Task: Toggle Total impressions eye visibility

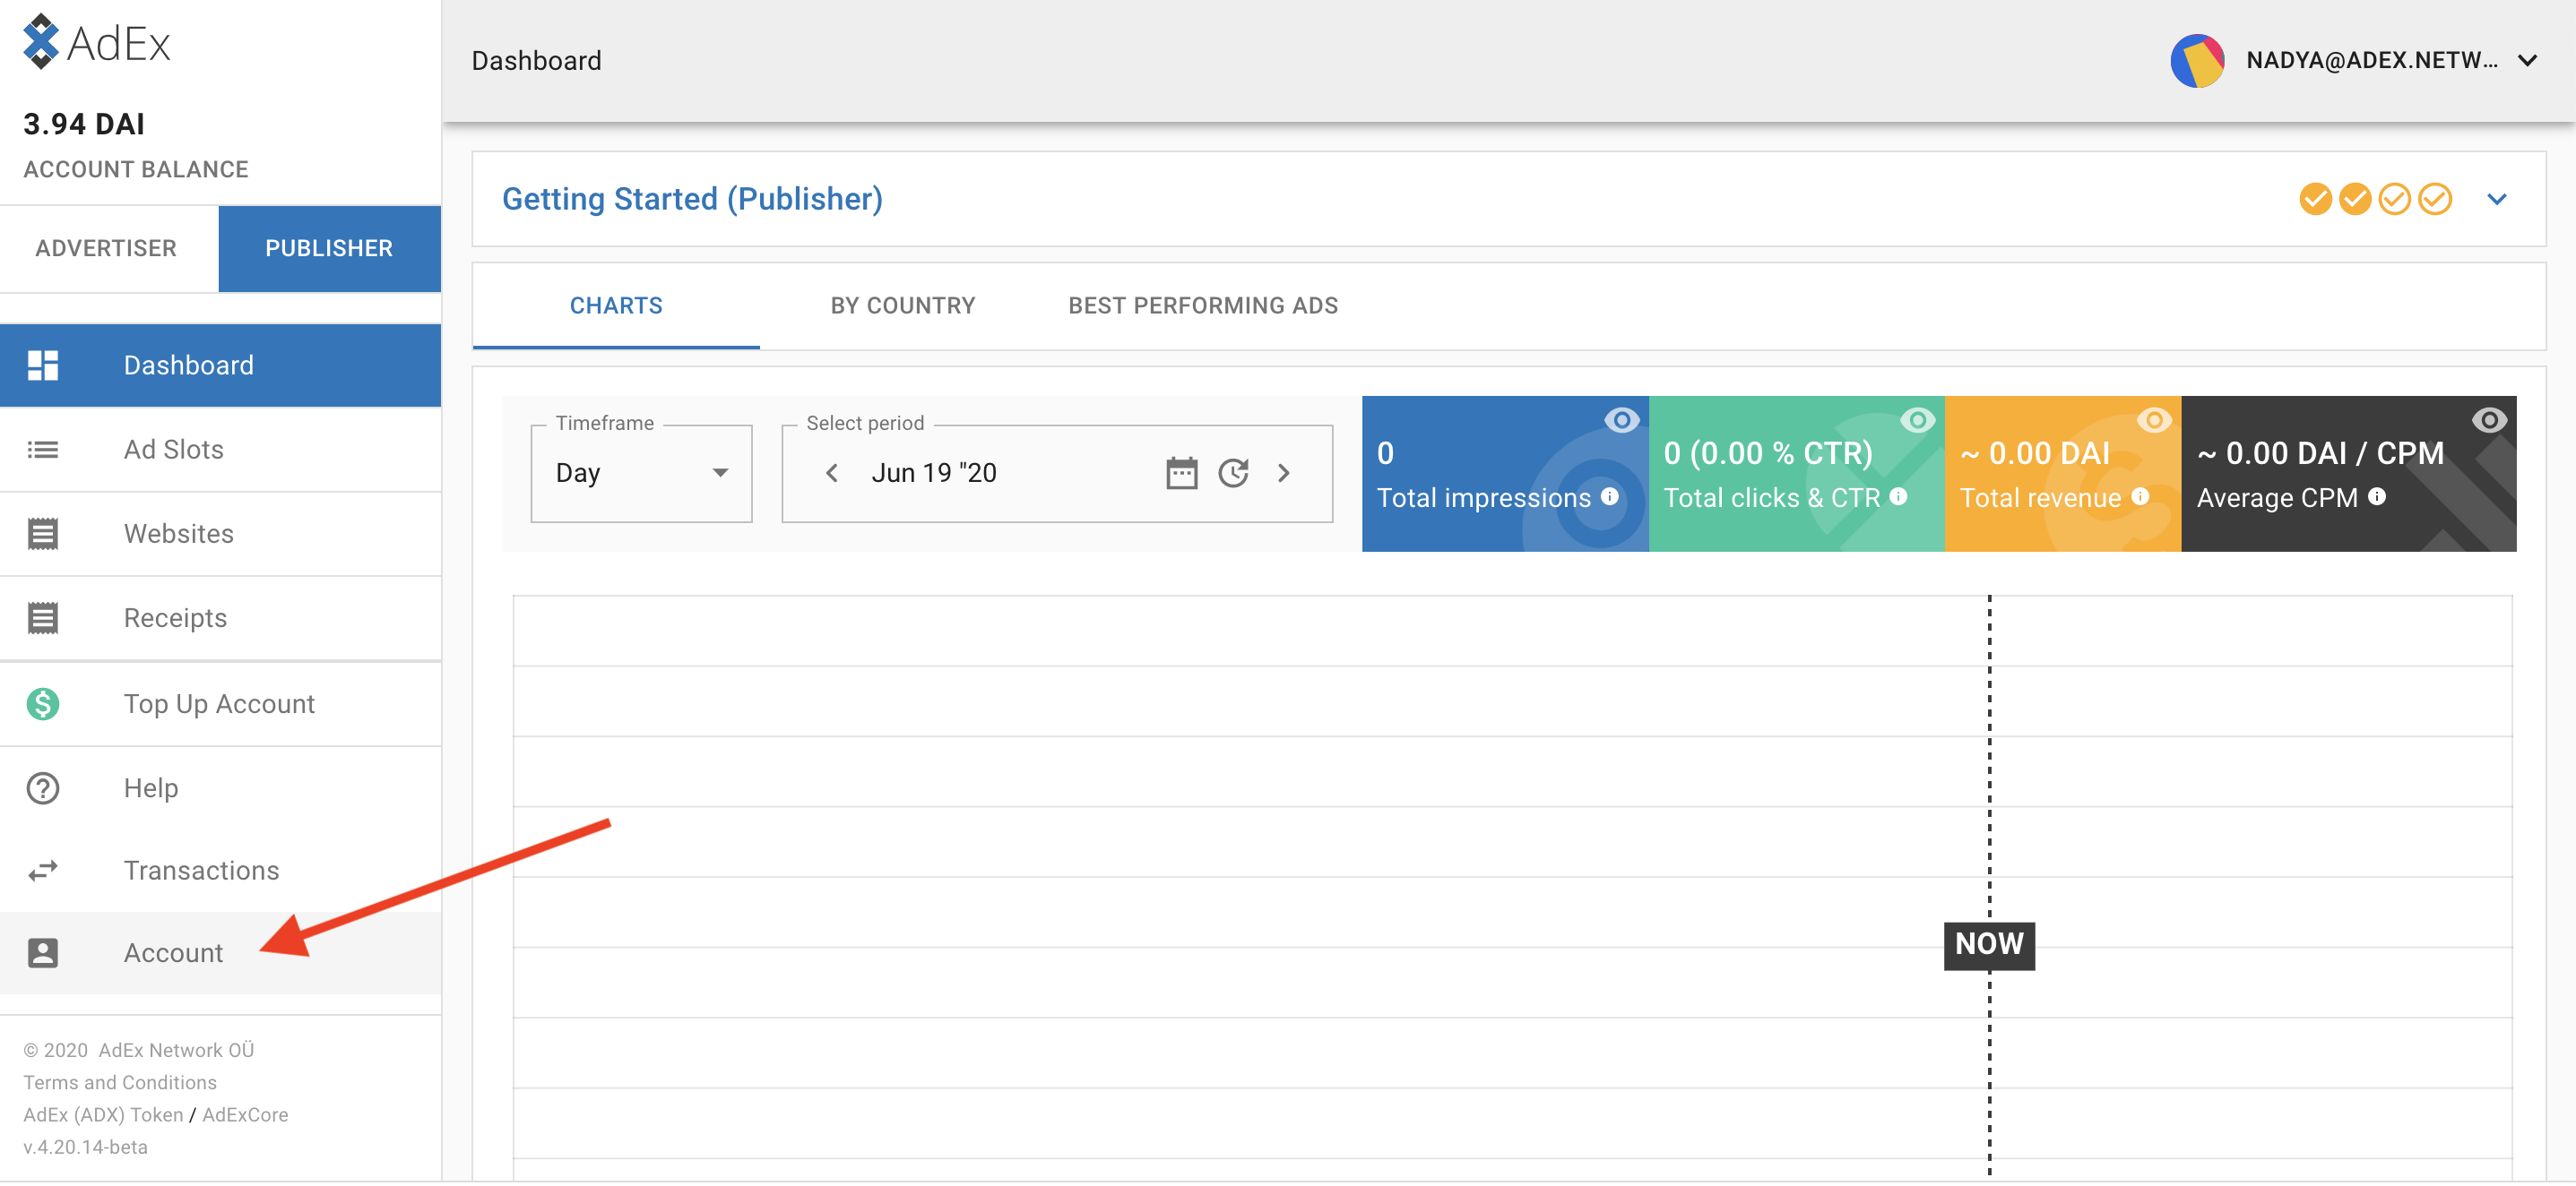Action: [x=1621, y=419]
